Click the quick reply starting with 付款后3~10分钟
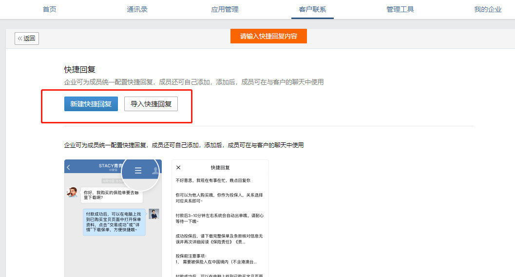The image size is (515, 277). [219, 218]
